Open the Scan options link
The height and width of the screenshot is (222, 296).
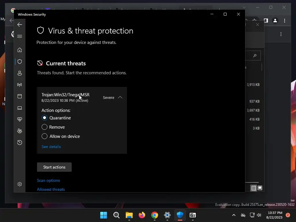(48, 180)
